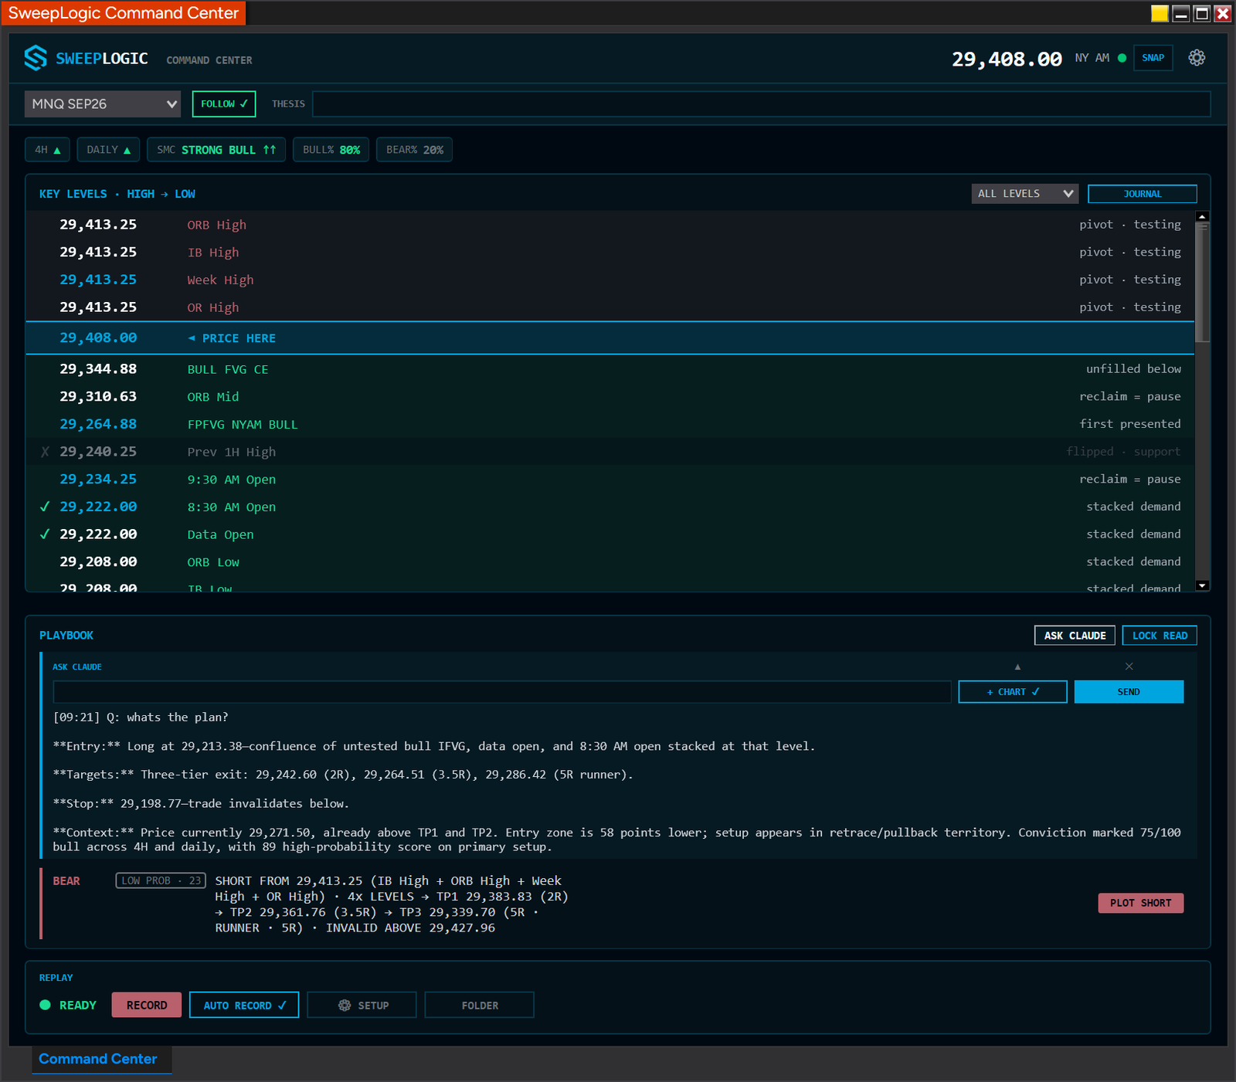Open replay FOLDER
This screenshot has height=1082, width=1236.
(480, 1005)
